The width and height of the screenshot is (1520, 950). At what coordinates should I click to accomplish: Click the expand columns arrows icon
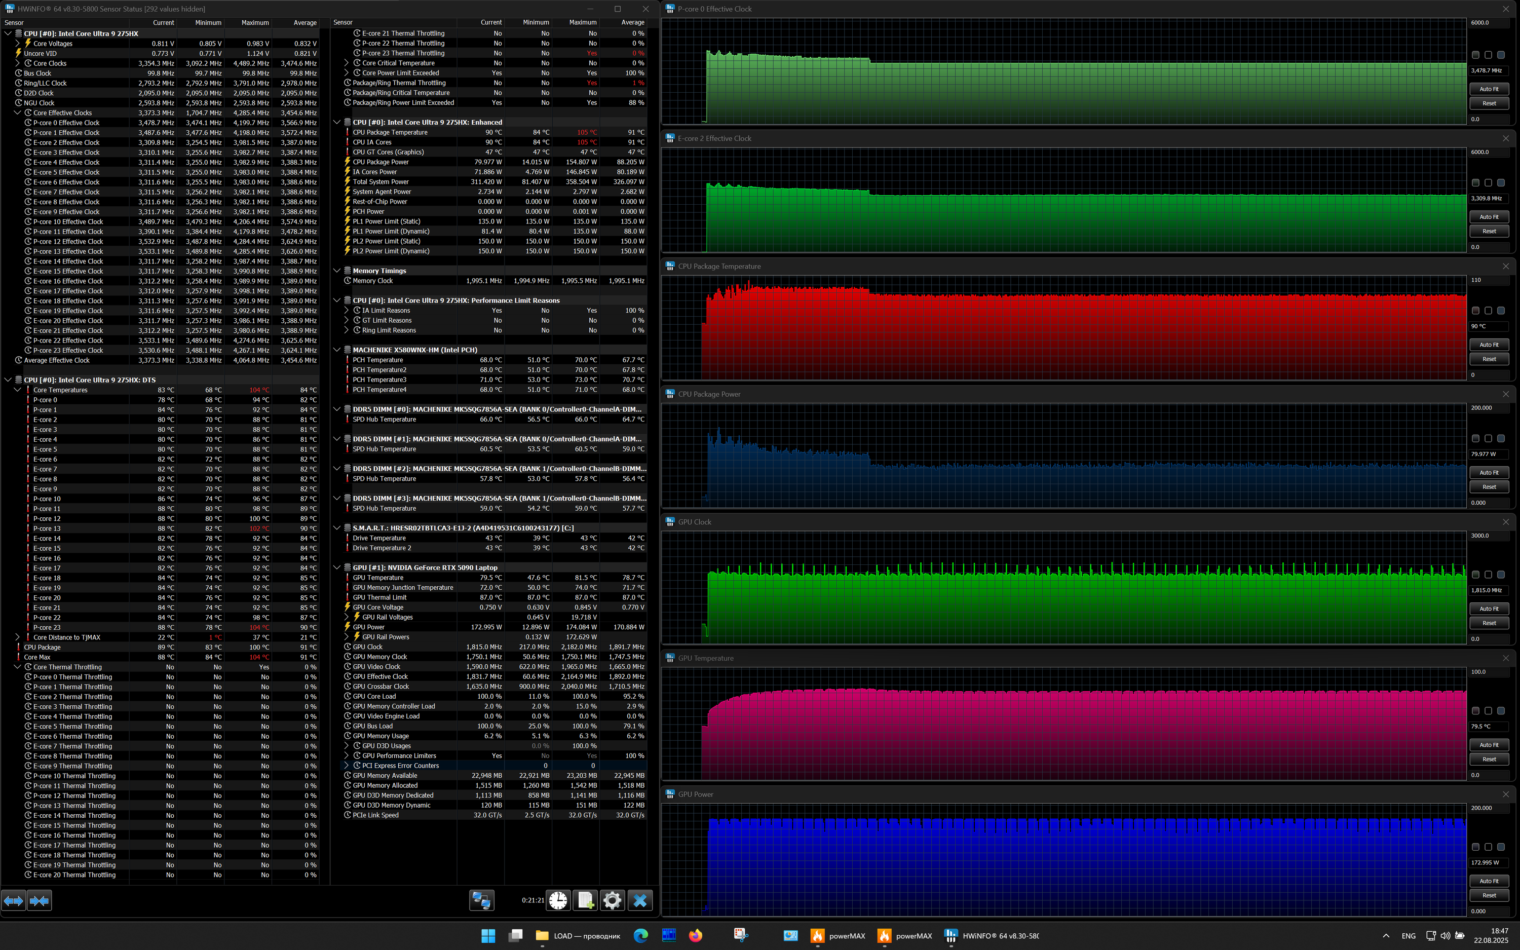[x=13, y=901]
